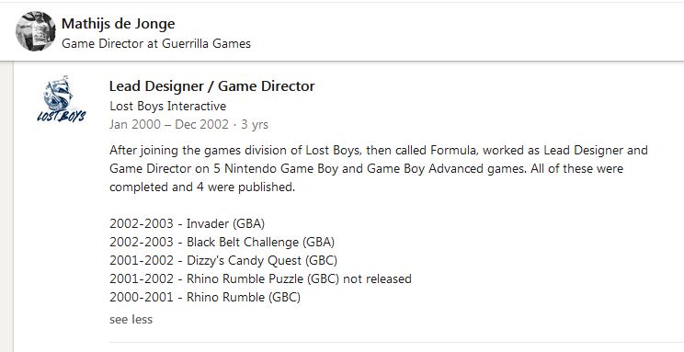Click the sticky profile header bar
This screenshot has width=684, height=352.
click(342, 31)
